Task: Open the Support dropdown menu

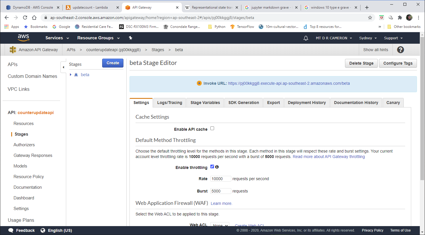Action: [393, 38]
